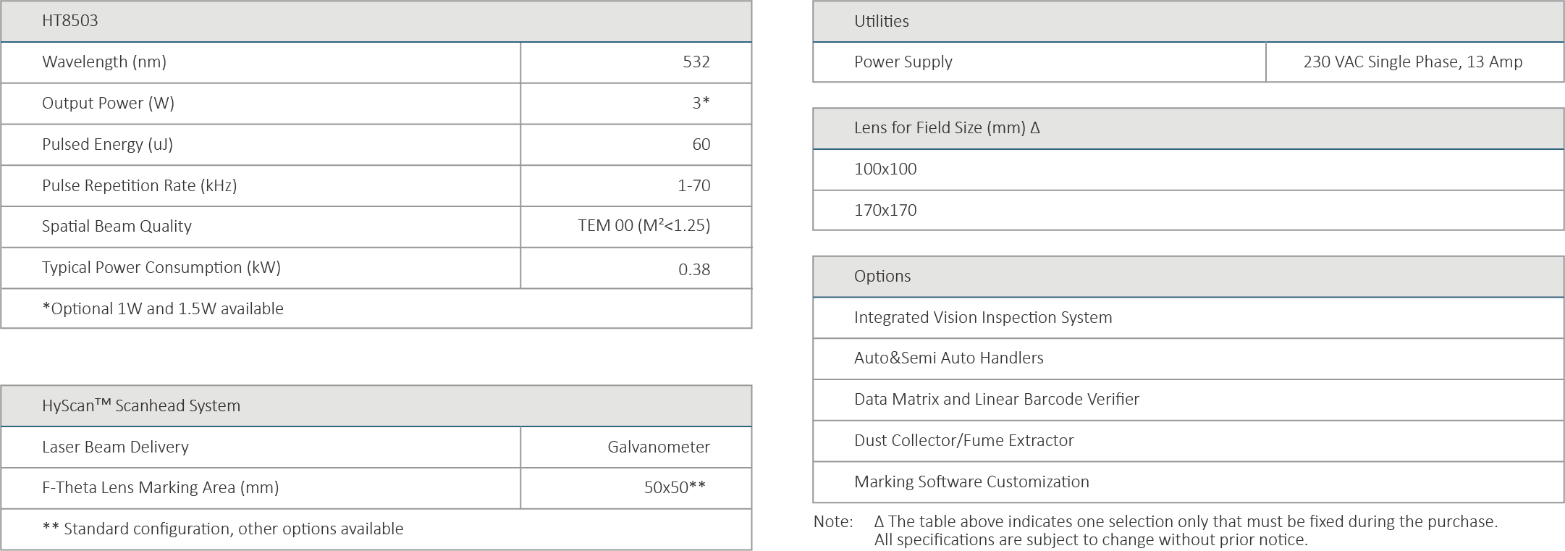Click the TEM 00 beam quality value
This screenshot has width=1565, height=551.
[x=644, y=226]
